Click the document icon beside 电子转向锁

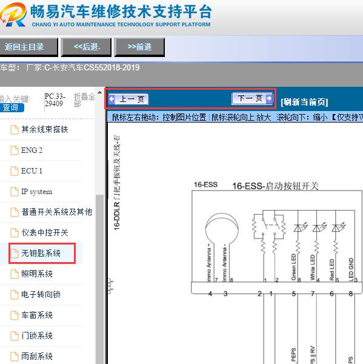click(15, 295)
